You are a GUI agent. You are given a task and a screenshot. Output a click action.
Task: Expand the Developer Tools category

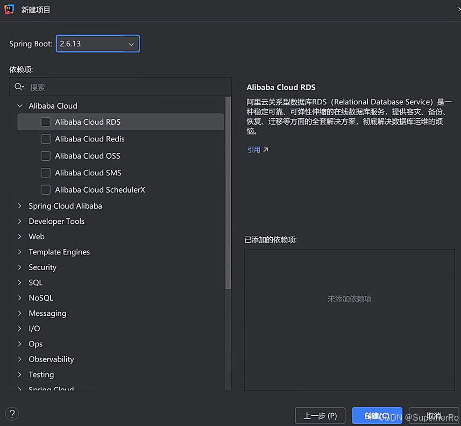tap(20, 221)
